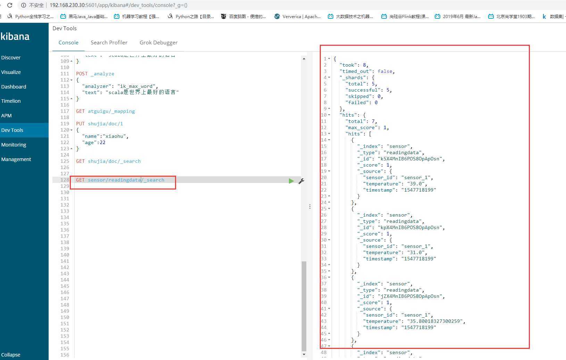Run the sensor search request with play icon
This screenshot has width=566, height=360.
click(x=291, y=181)
